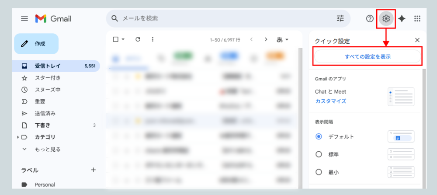This screenshot has width=437, height=195.
Task: Click the Settings gear icon
Action: click(386, 18)
